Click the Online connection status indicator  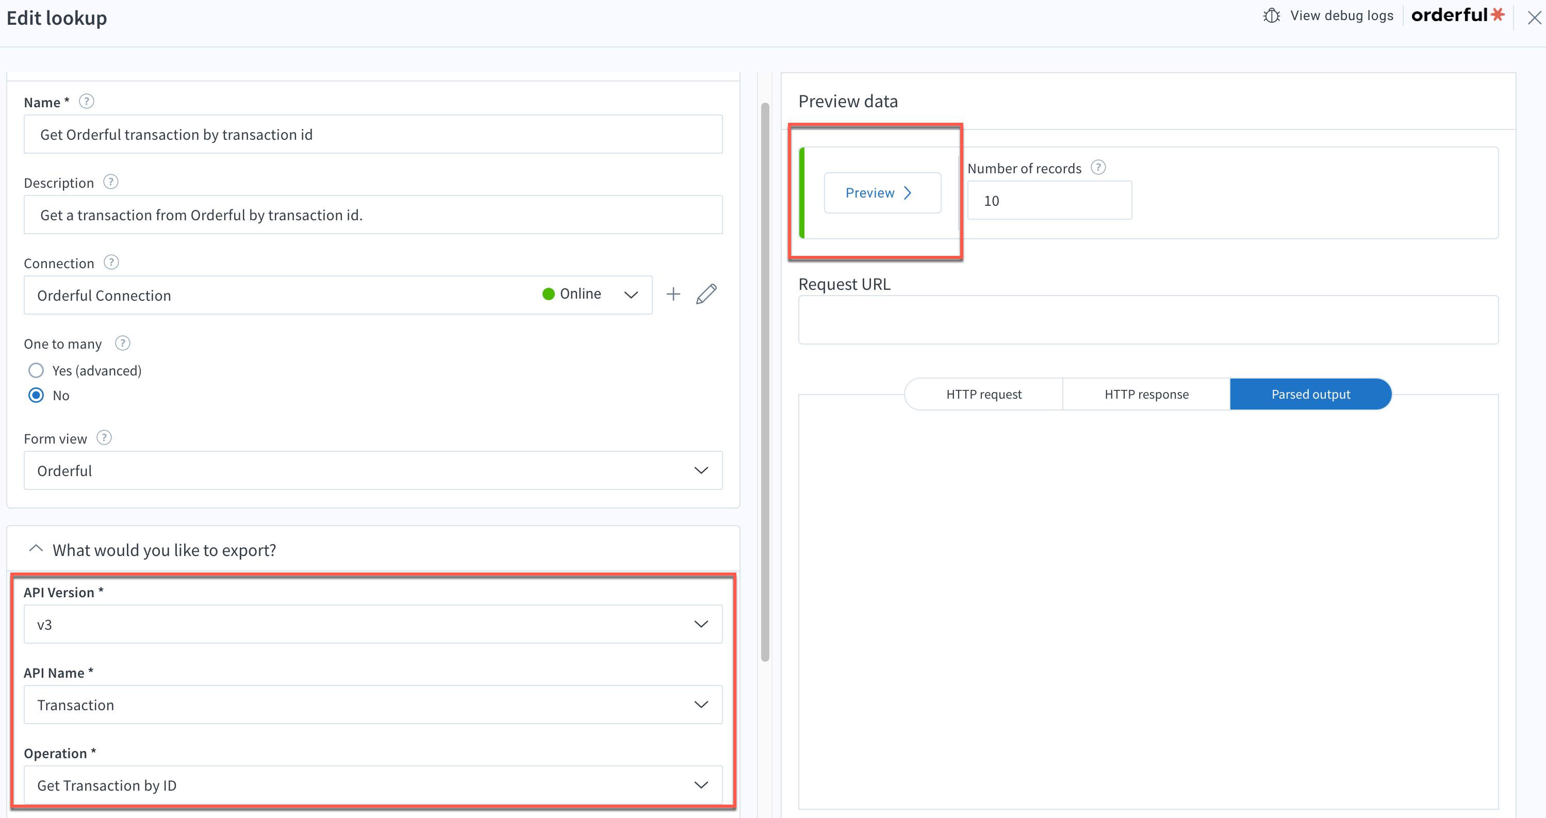[571, 293]
